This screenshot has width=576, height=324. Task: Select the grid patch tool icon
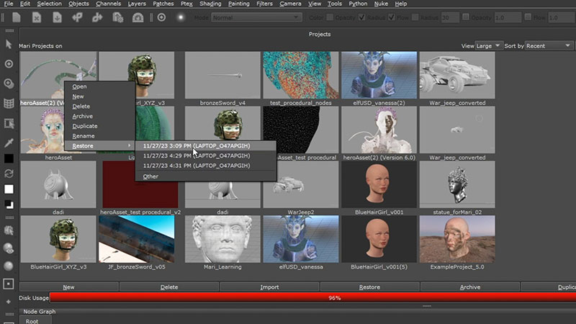click(9, 103)
